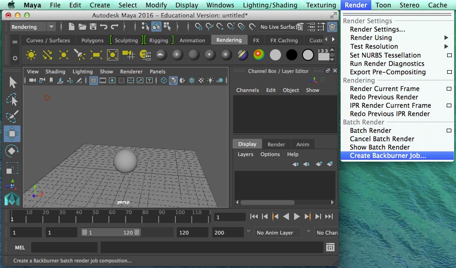Create a camera from the shelf
The height and width of the screenshot is (268, 456).
[x=128, y=55]
